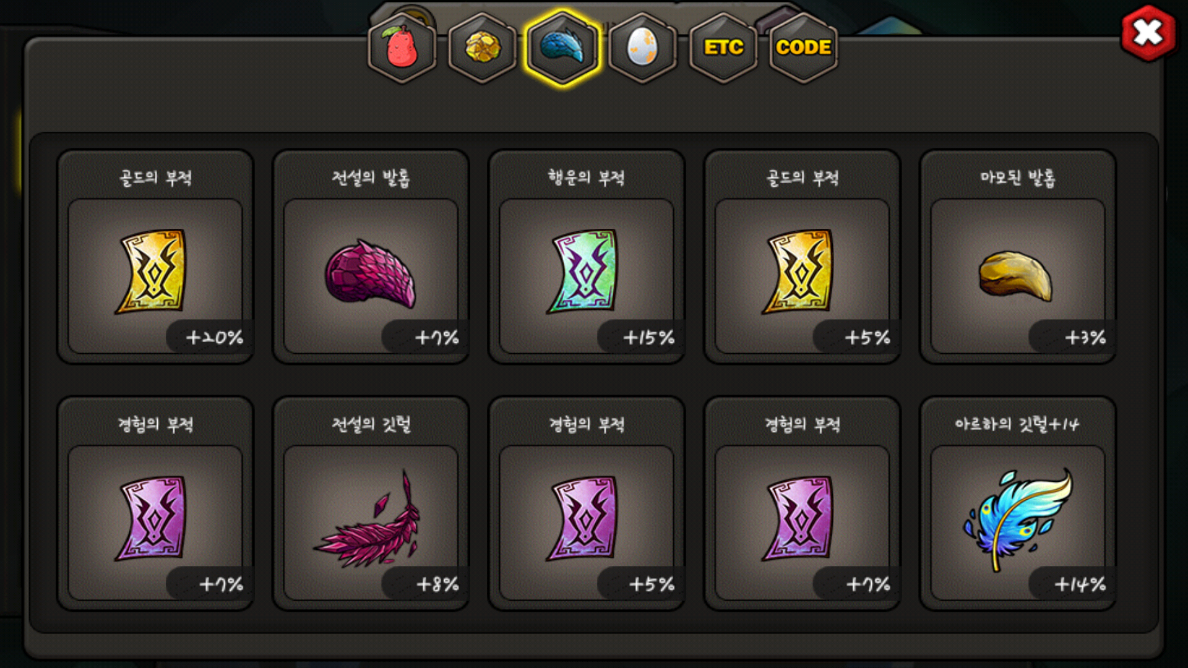Close the inventory window with red X

[x=1148, y=33]
